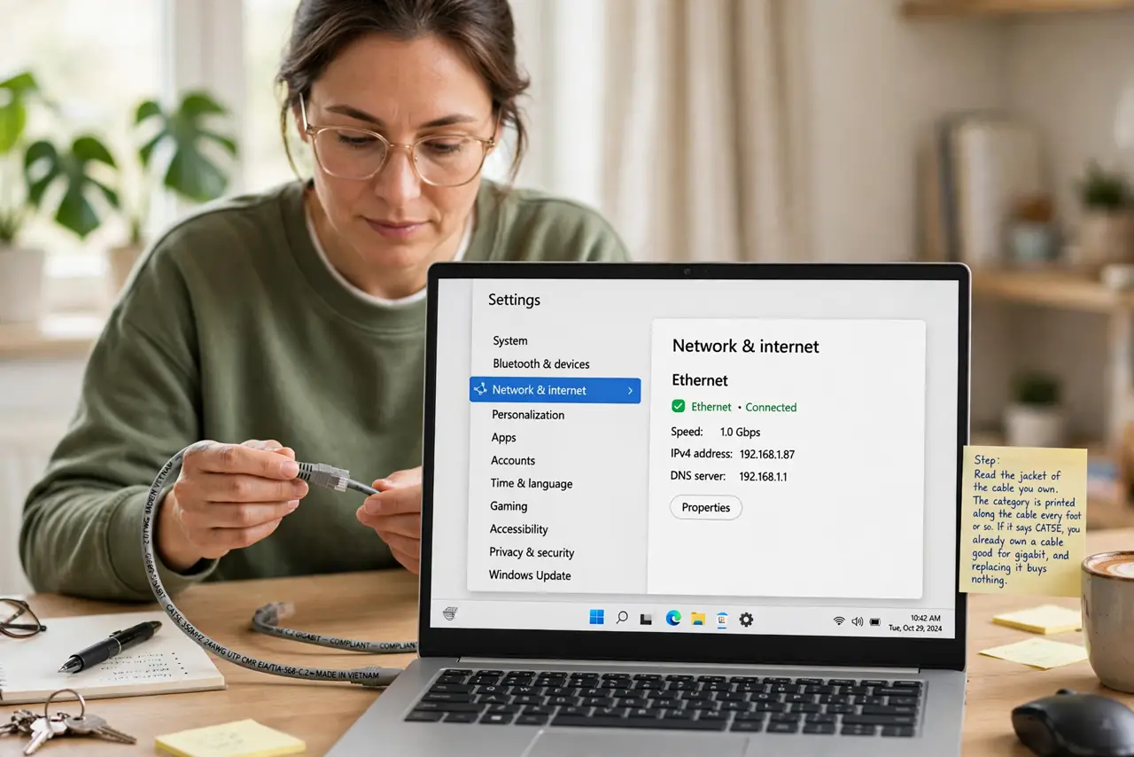This screenshot has height=757, width=1134.
Task: Open Microsoft Store taskbar icon
Action: tap(722, 620)
